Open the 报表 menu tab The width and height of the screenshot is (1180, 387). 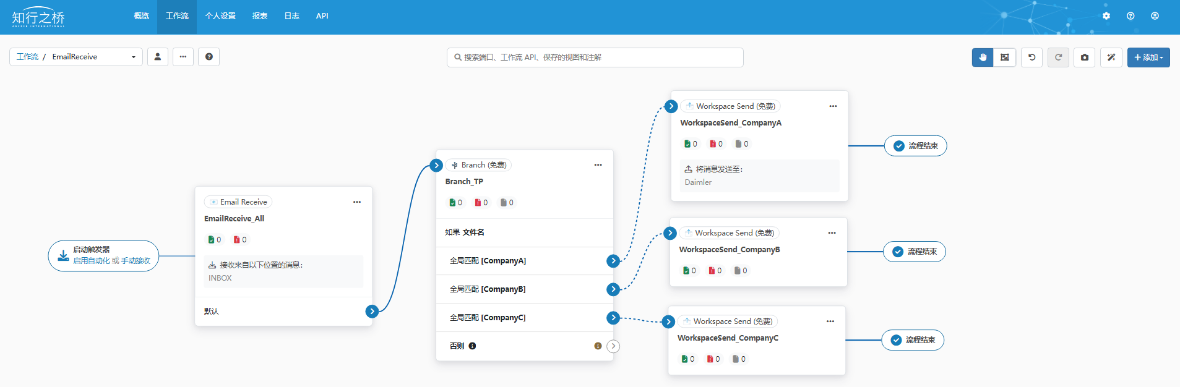(260, 16)
